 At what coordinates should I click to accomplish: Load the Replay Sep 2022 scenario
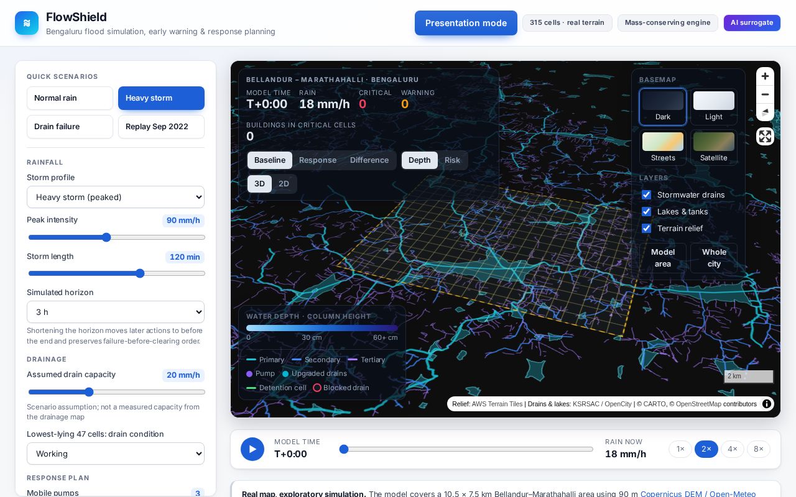click(x=161, y=127)
